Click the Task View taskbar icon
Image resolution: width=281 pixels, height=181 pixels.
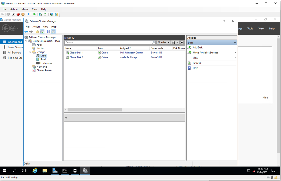24,171
